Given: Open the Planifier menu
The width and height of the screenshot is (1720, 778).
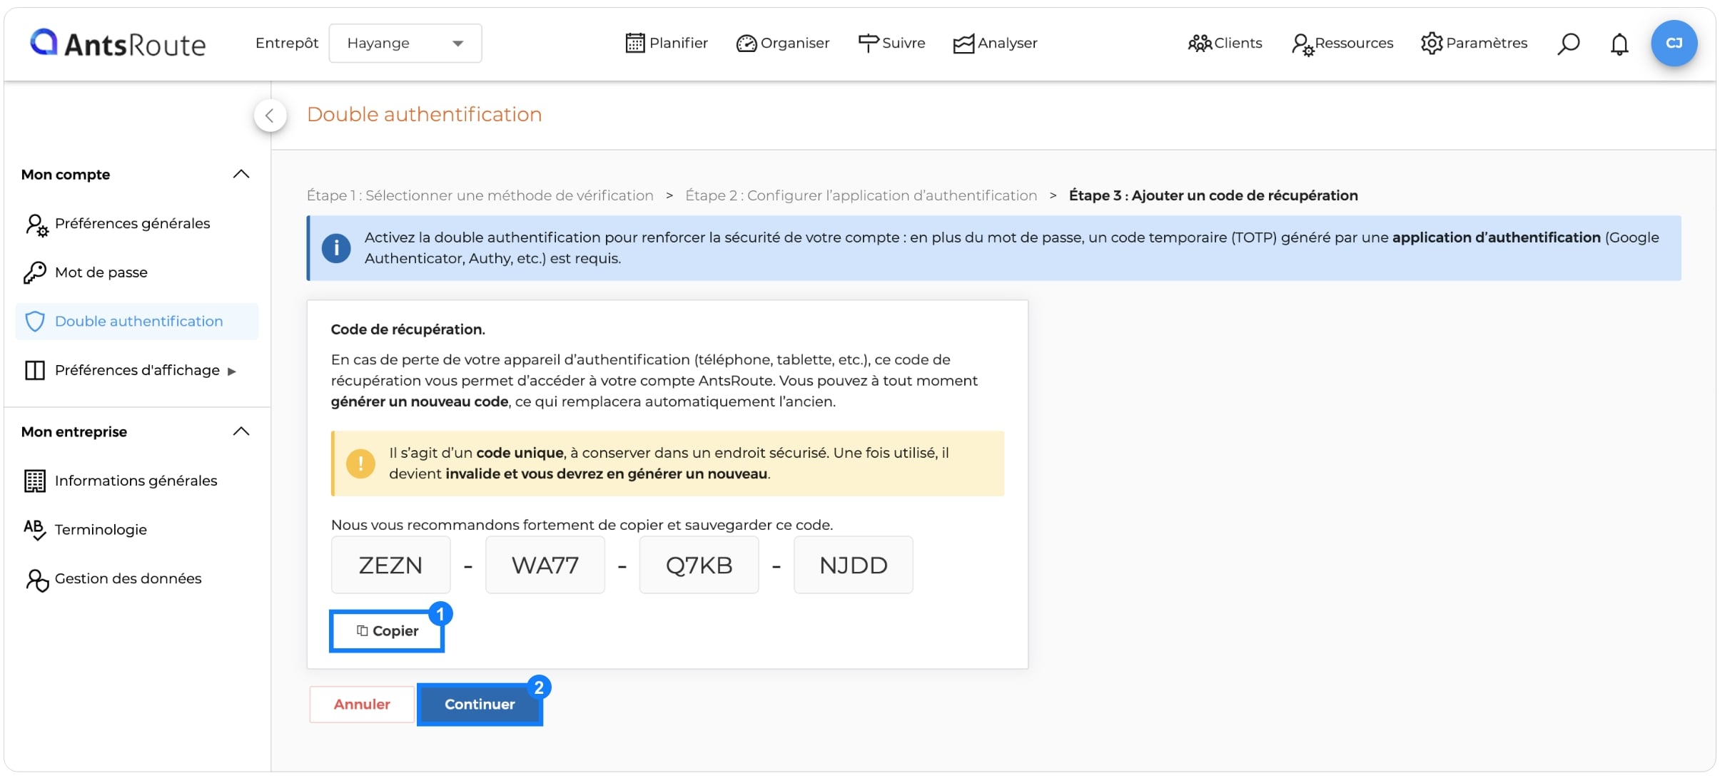Looking at the screenshot, I should tap(667, 43).
